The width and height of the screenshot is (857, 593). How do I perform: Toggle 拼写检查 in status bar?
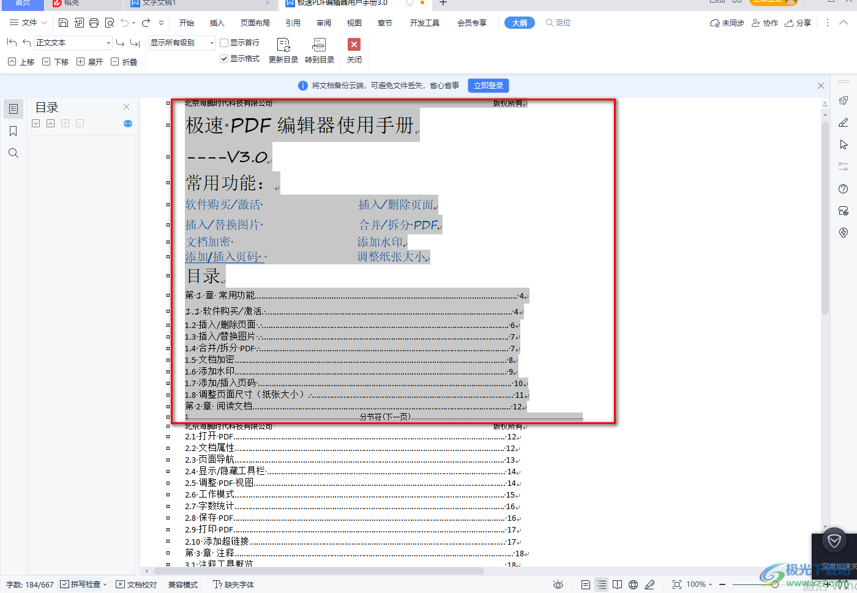[x=84, y=584]
